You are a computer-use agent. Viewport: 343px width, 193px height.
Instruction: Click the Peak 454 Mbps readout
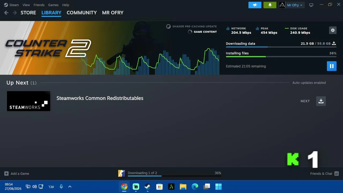[267, 31]
